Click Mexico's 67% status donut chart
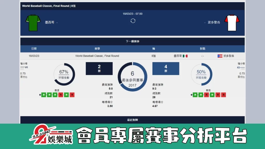265x149 pixels. [x=64, y=74]
